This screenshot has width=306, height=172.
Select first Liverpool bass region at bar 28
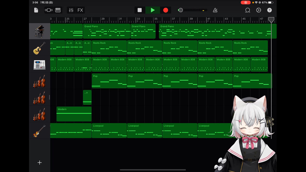[109, 131]
